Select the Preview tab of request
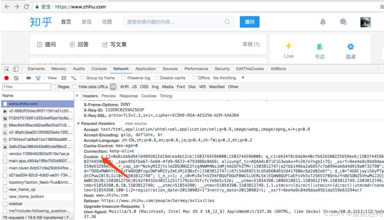Viewport: 384px width, 220px height. [x=109, y=96]
